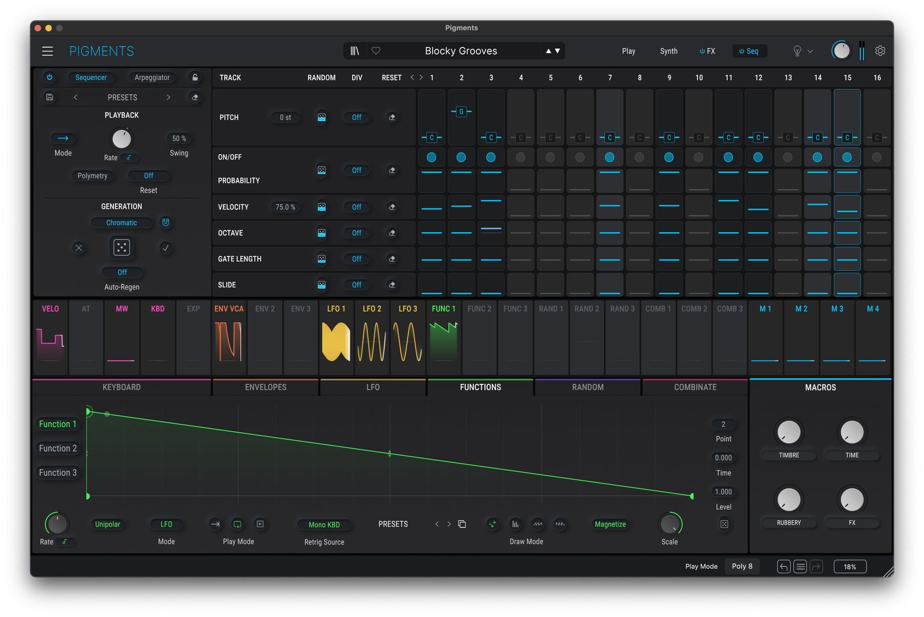Click the dice icon to regenerate a random sequence
Screen dimensions: 924x617
click(121, 248)
